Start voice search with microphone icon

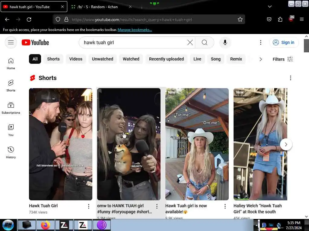click(225, 42)
